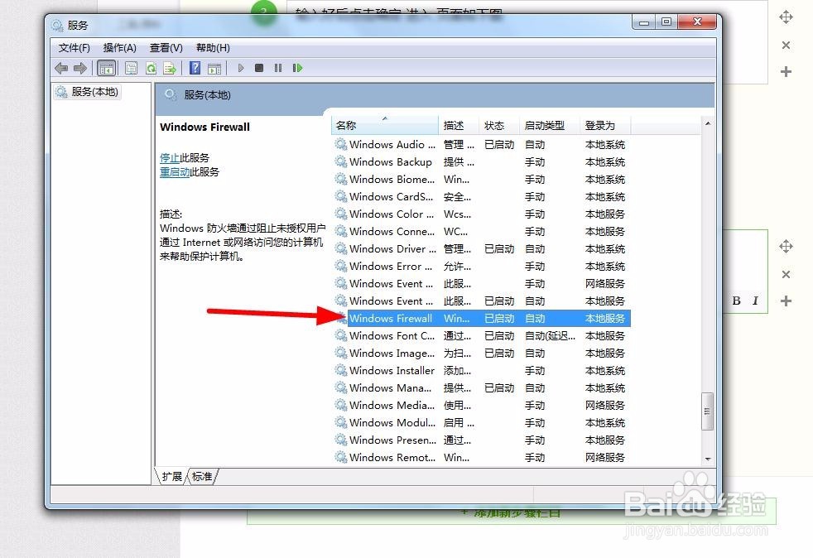813x558 pixels.
Task: Click the Stop Service square icon
Action: click(x=259, y=68)
